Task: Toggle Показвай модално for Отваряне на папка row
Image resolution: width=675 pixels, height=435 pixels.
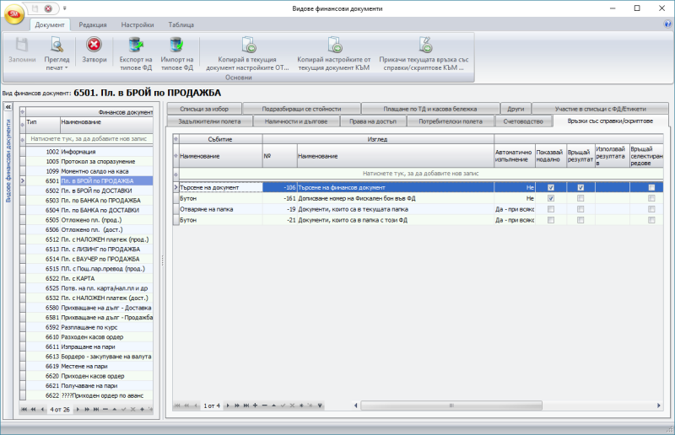Action: (551, 209)
